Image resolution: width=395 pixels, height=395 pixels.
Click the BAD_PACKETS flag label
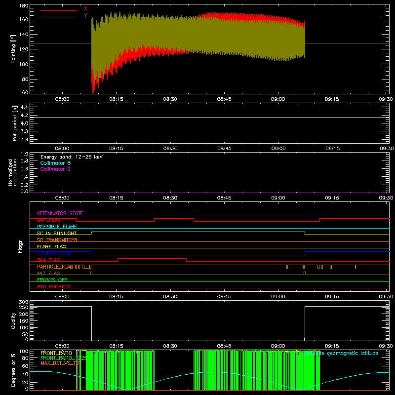[x=54, y=286]
